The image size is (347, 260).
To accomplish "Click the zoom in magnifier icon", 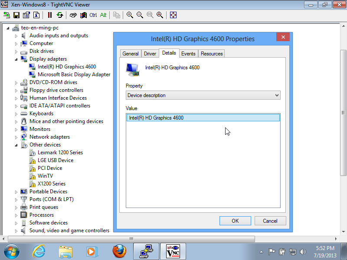I will (x=130, y=15).
